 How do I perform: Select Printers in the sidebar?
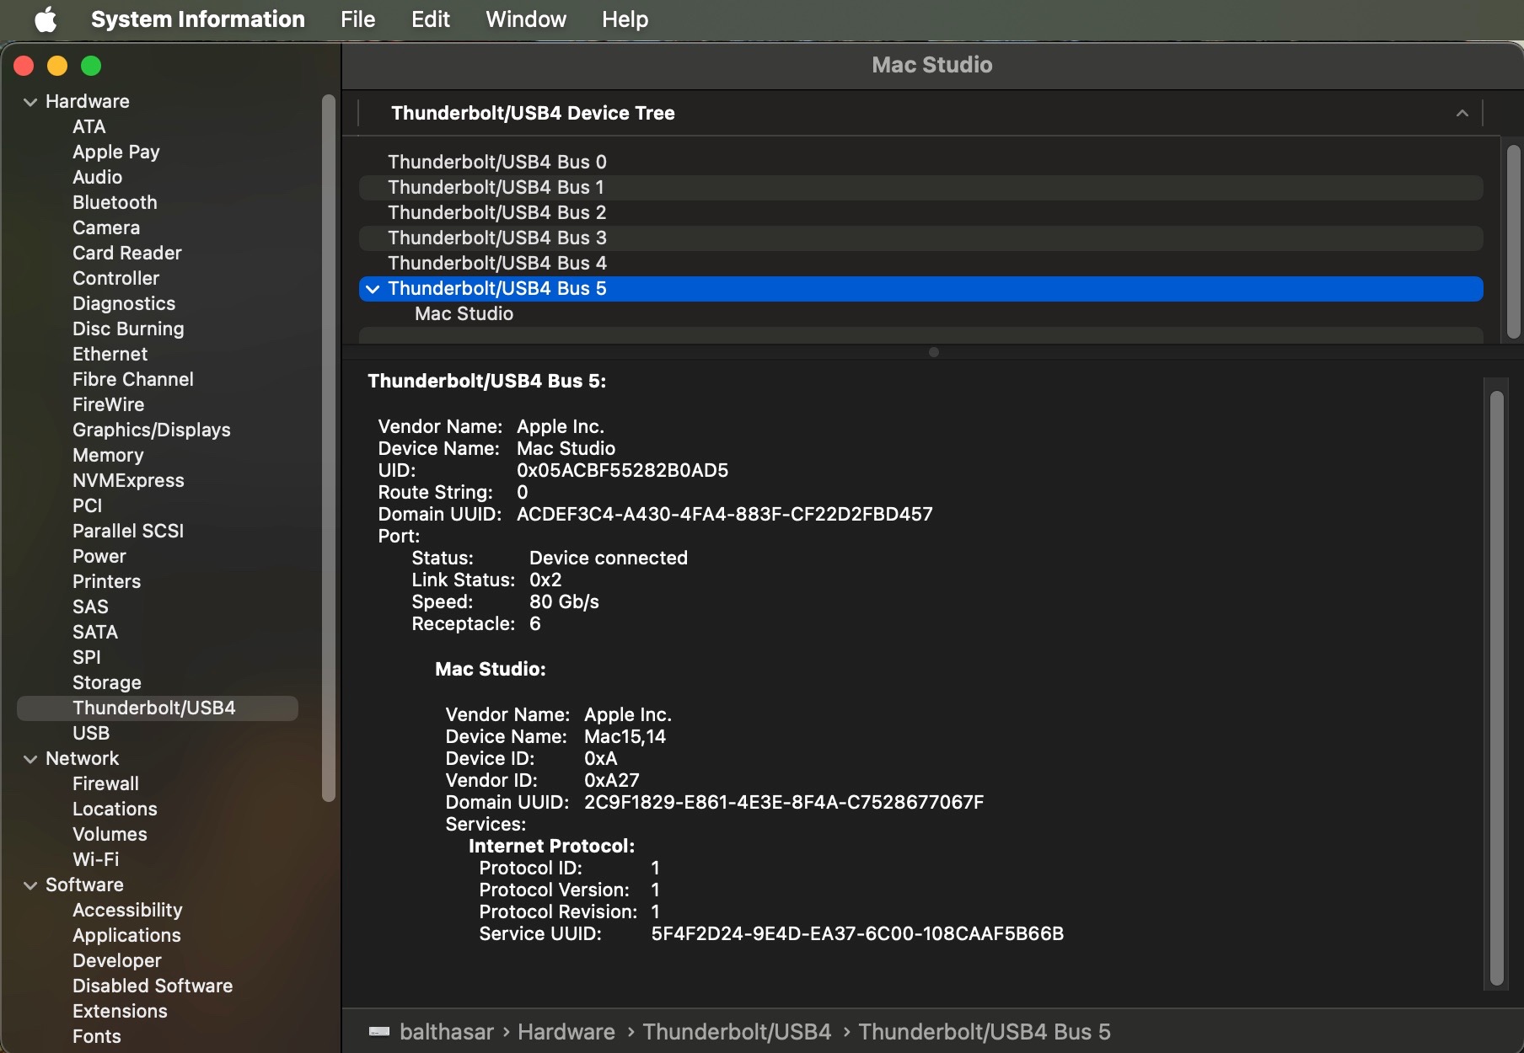106,581
